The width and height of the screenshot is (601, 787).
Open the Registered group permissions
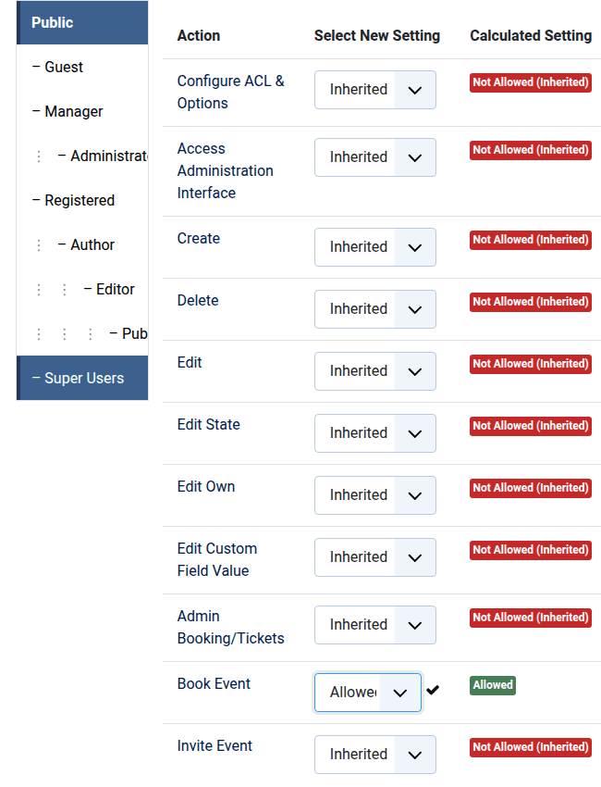(80, 200)
